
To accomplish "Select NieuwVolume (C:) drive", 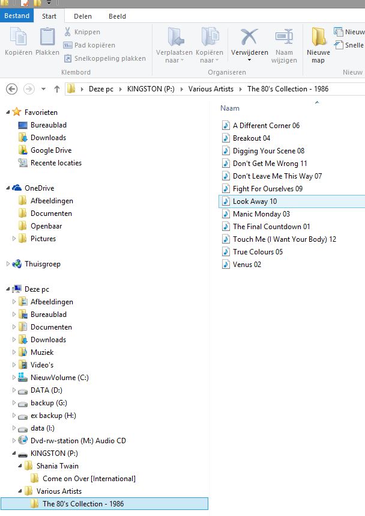I will pos(59,378).
